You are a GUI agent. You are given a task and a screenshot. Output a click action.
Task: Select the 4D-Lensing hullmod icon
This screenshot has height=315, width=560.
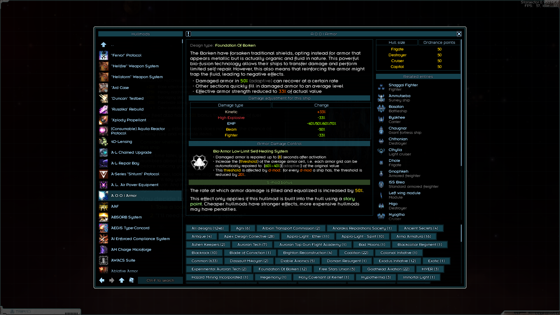point(104,142)
